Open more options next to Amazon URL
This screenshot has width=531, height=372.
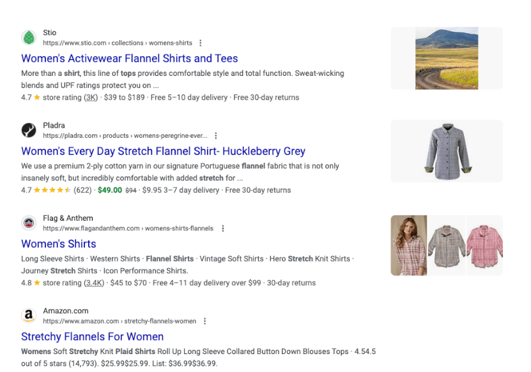click(x=204, y=321)
